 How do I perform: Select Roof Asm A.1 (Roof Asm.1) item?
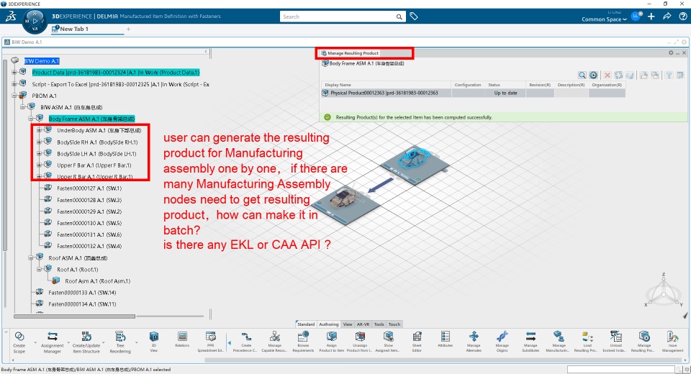[x=97, y=281]
